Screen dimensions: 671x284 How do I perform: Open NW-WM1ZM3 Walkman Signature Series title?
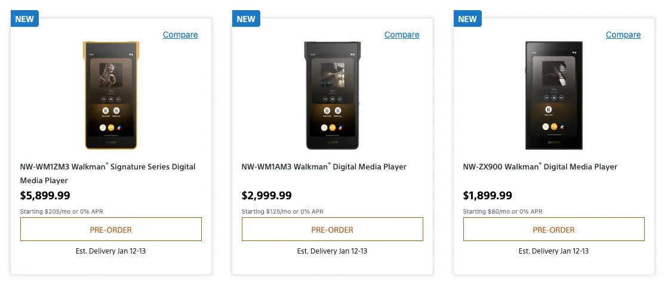click(x=108, y=174)
